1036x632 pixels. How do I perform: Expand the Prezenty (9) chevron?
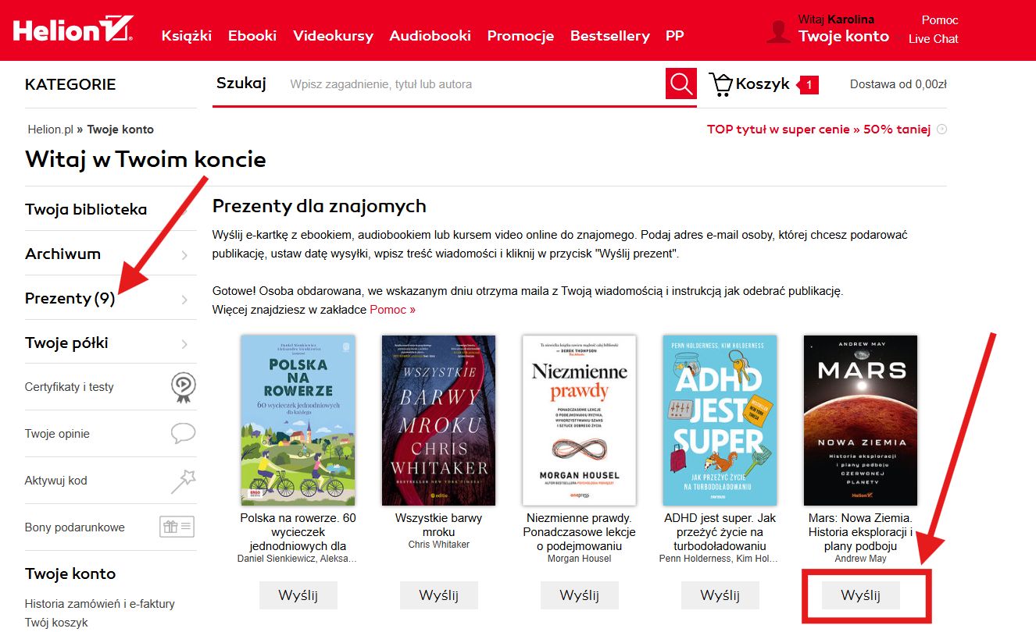coord(184,299)
